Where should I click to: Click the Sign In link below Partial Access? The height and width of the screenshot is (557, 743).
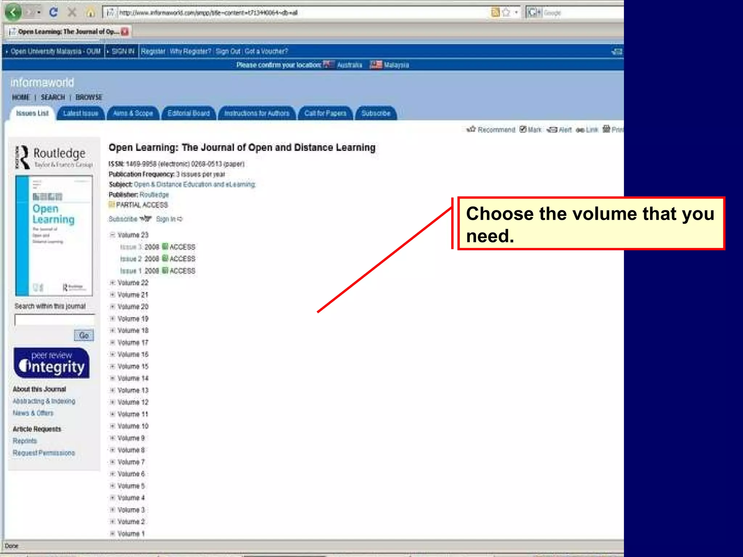tap(169, 219)
